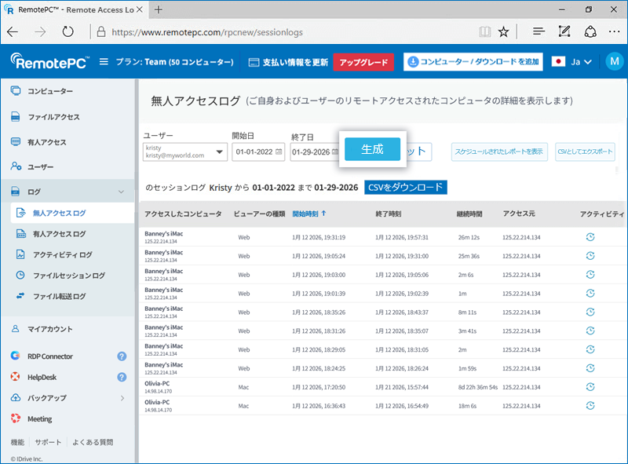Add the current page to favorites star

tap(502, 33)
